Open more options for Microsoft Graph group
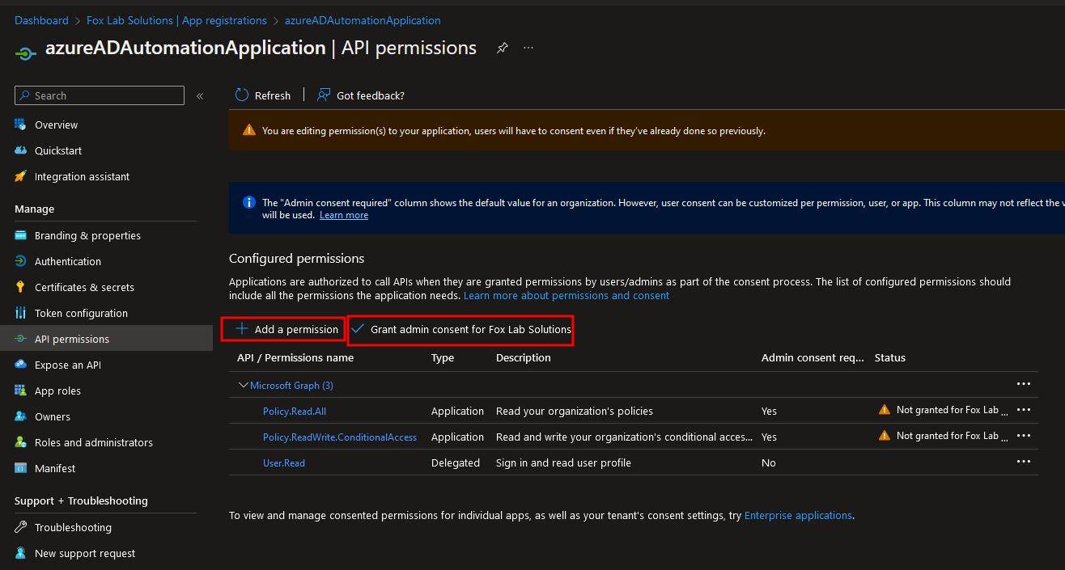Screen dimensions: 1065x570 pos(1023,384)
